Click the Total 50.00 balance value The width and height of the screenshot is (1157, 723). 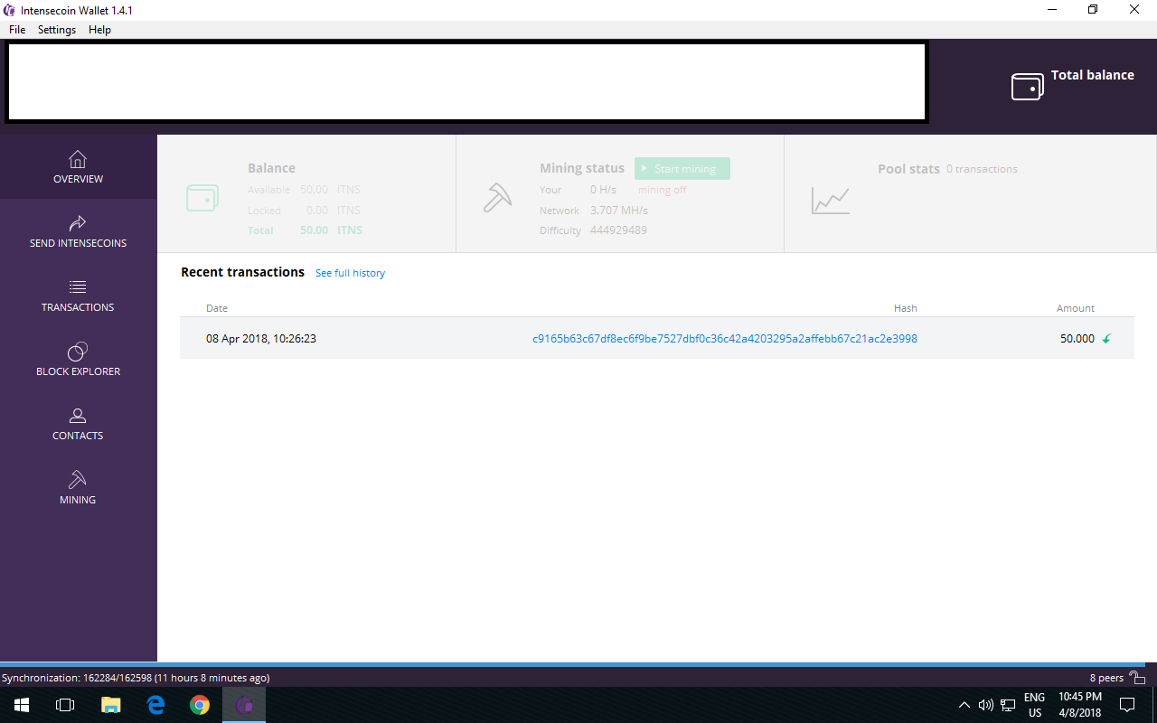315,230
